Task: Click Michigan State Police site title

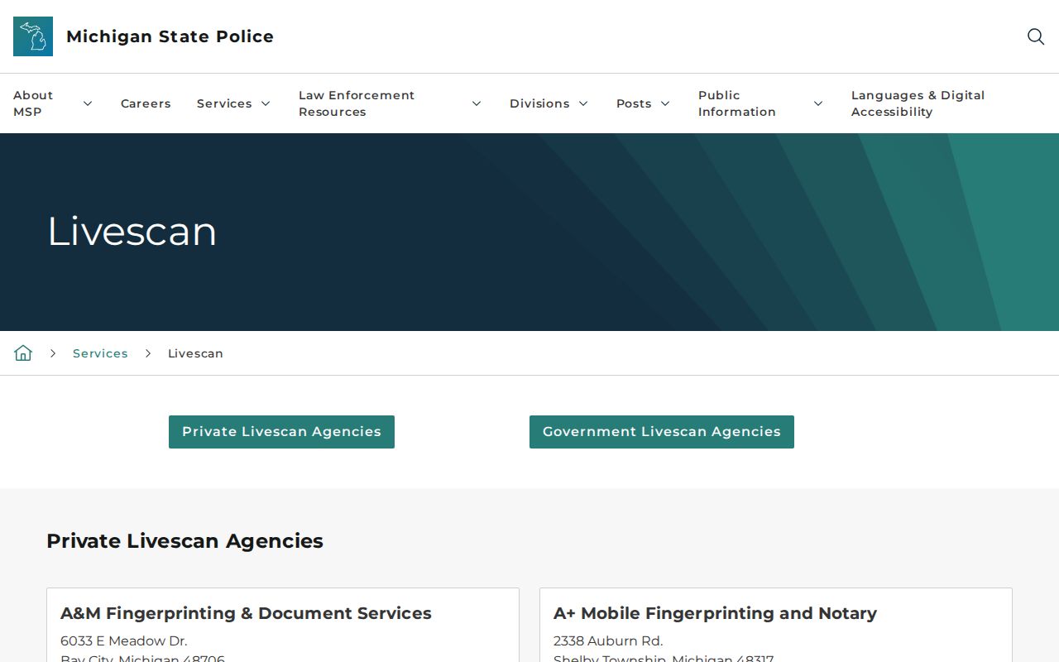Action: [170, 36]
